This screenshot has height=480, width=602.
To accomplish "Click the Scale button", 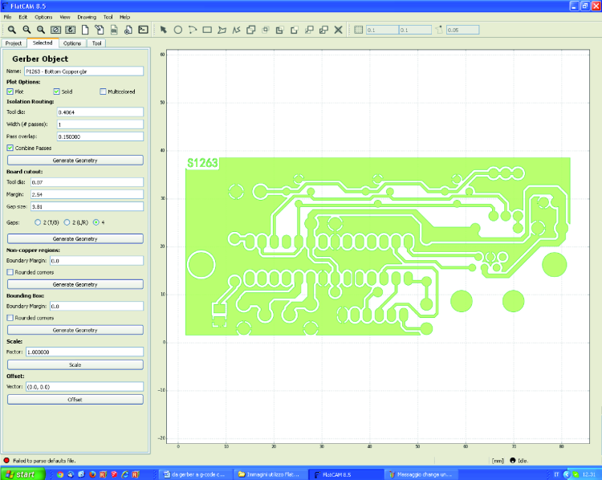I will click(75, 364).
